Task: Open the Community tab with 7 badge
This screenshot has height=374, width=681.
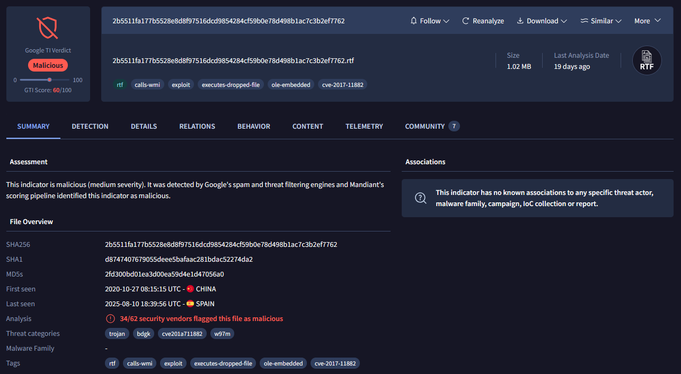Action: coord(432,126)
